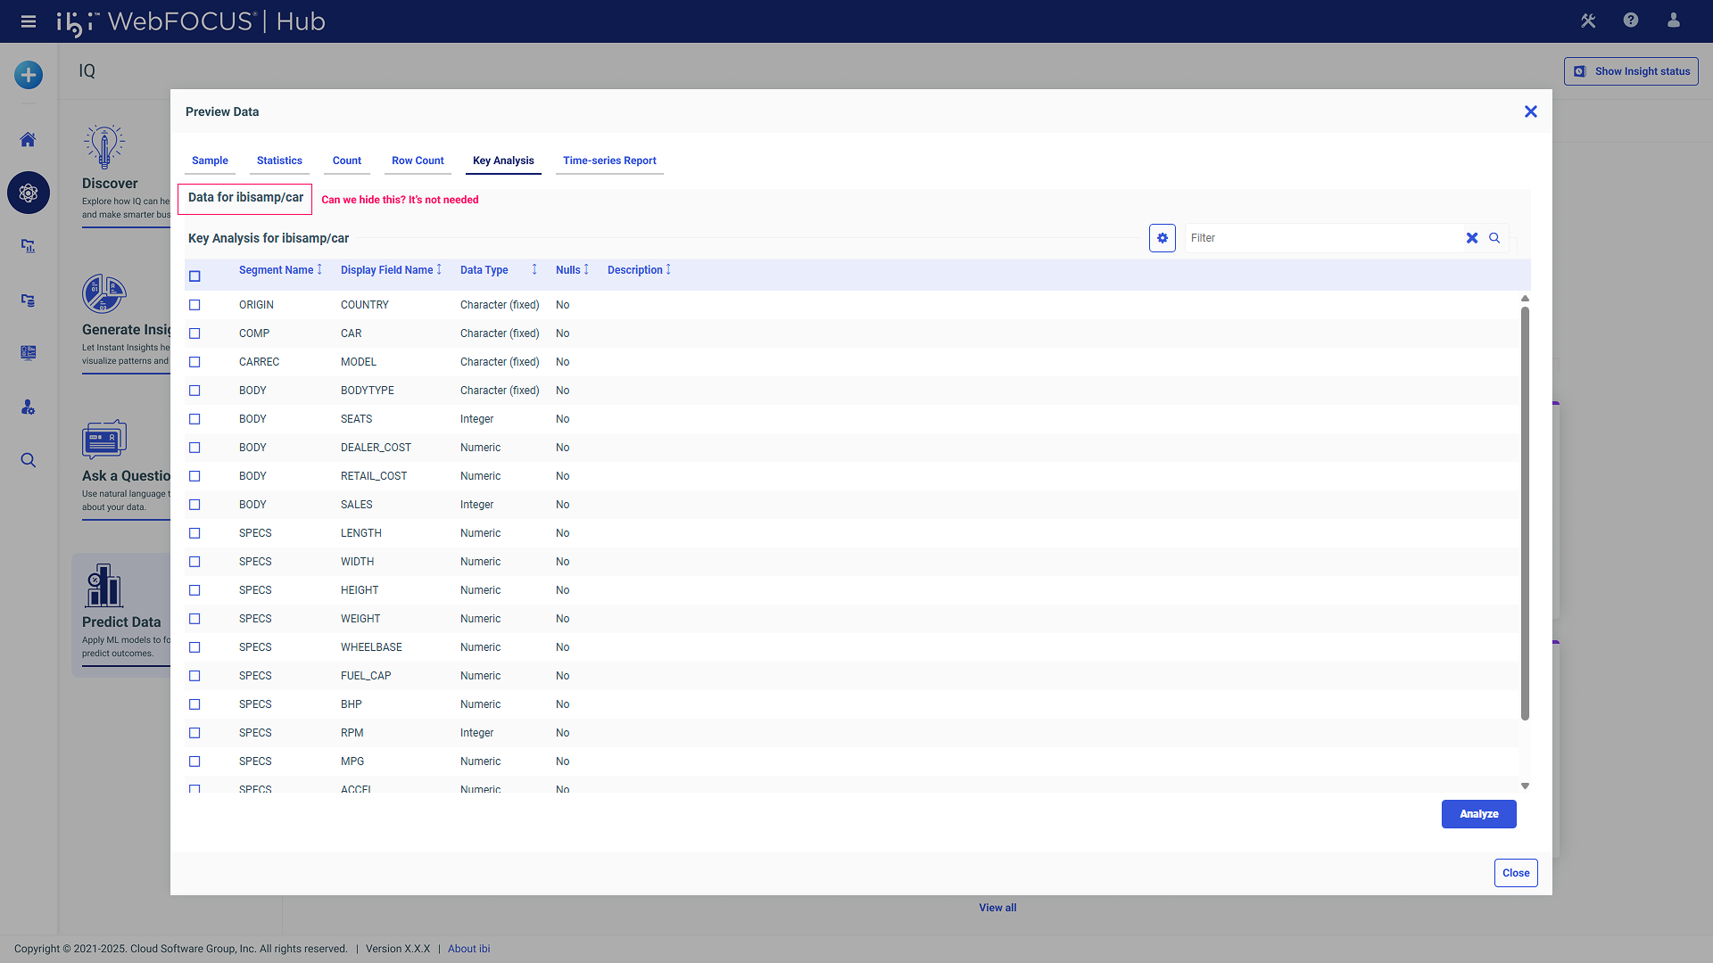Click the table vertical scrollbar thumb
This screenshot has height=963, width=1713.
pos(1525,513)
